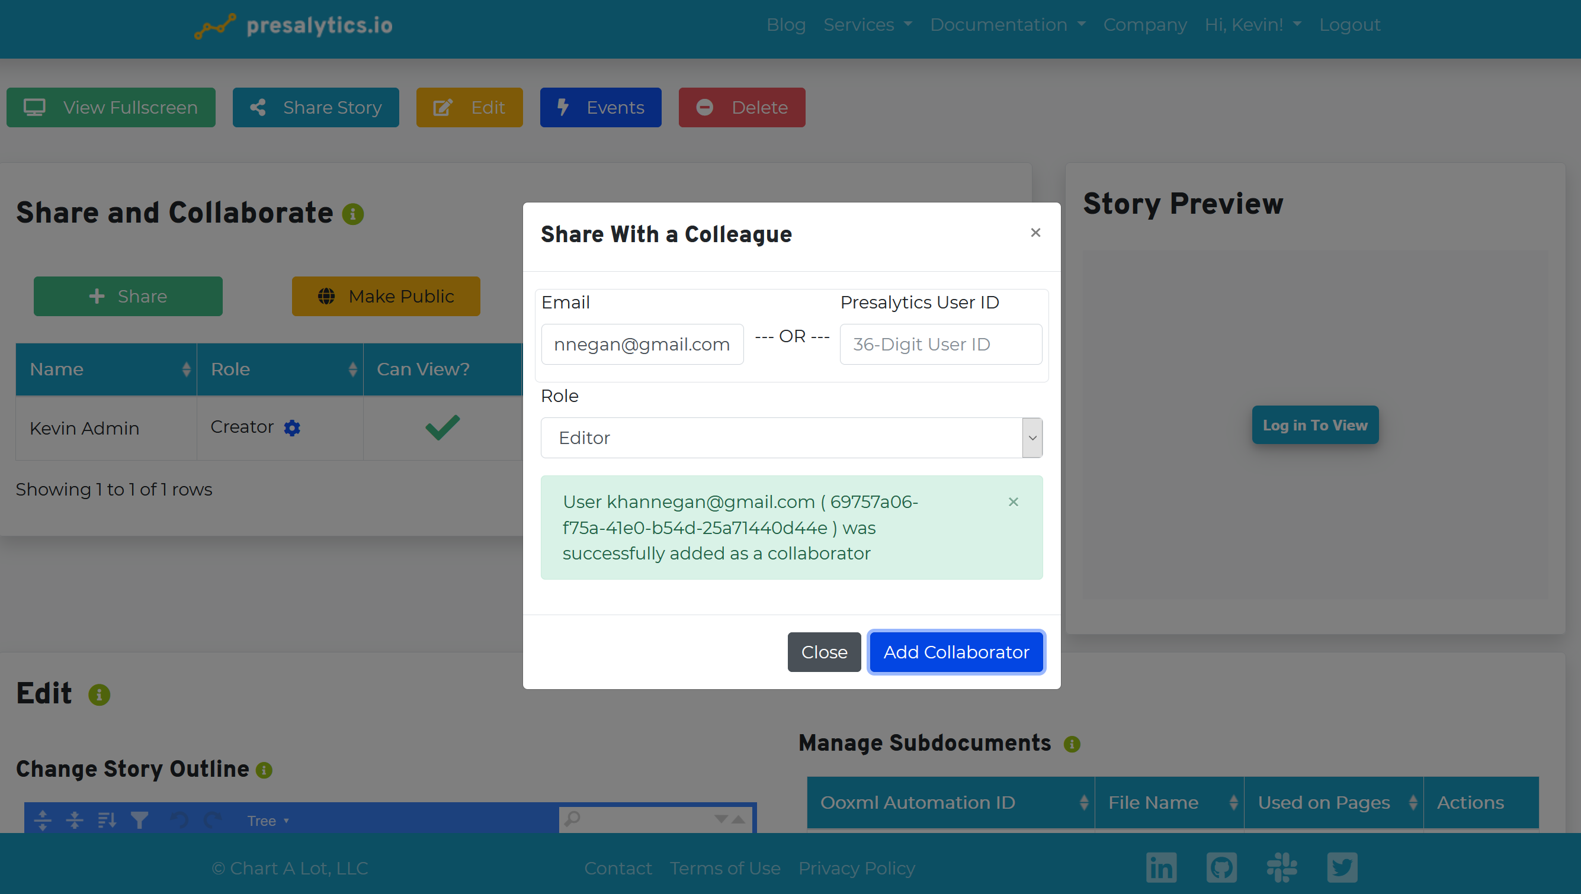The height and width of the screenshot is (894, 1581).
Task: Open the Slack footer icon
Action: click(1281, 867)
